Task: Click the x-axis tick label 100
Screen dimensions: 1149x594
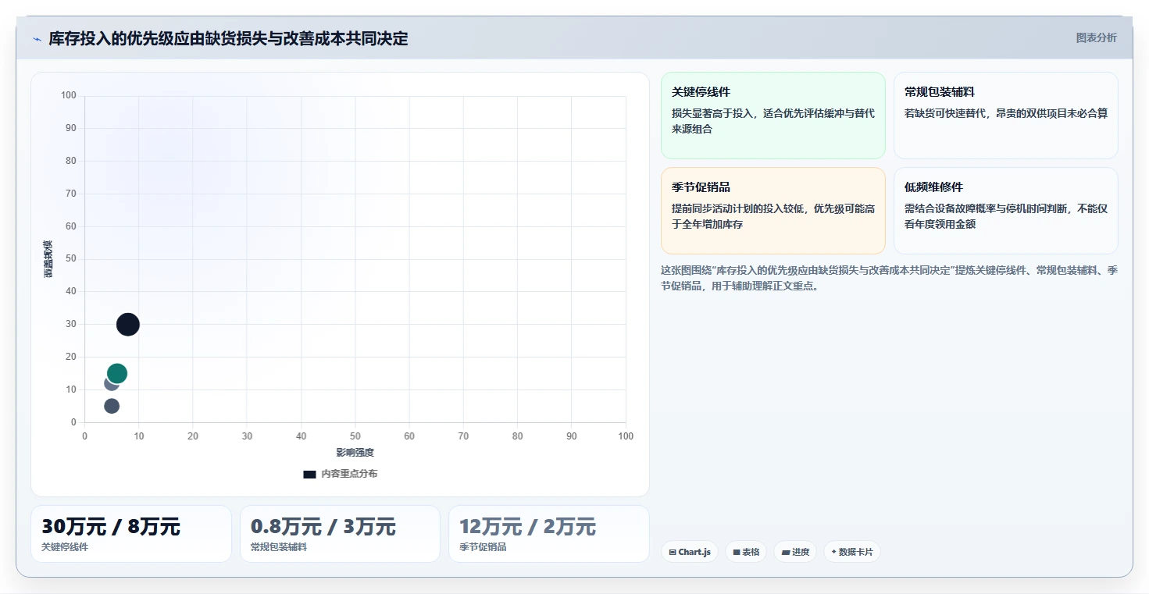Action: (626, 436)
